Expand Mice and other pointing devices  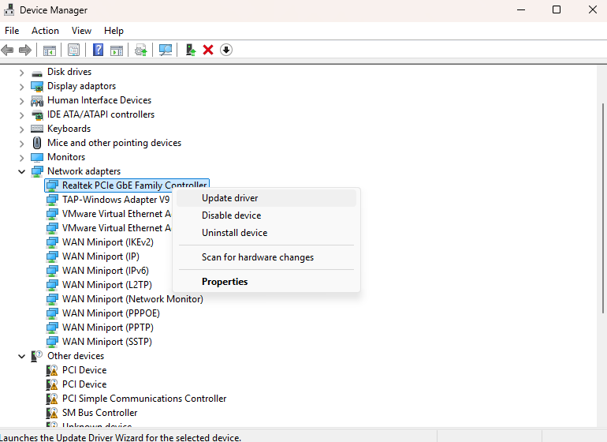[x=22, y=143]
